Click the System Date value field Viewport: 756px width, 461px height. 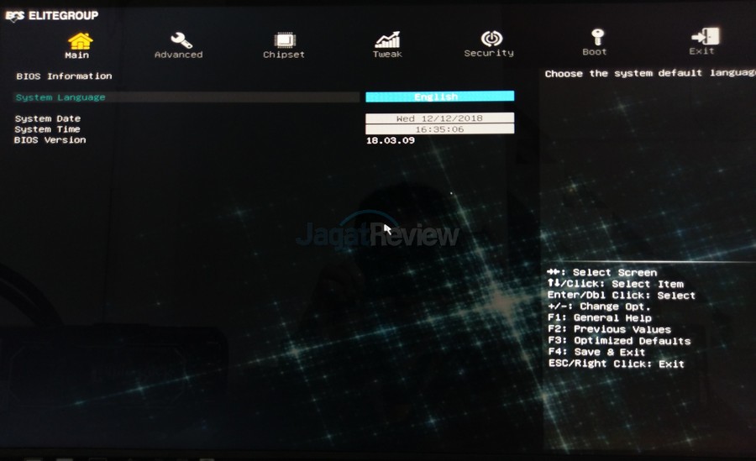point(439,118)
